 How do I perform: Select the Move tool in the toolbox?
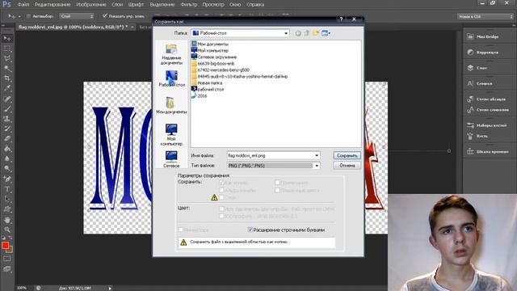tap(7, 39)
